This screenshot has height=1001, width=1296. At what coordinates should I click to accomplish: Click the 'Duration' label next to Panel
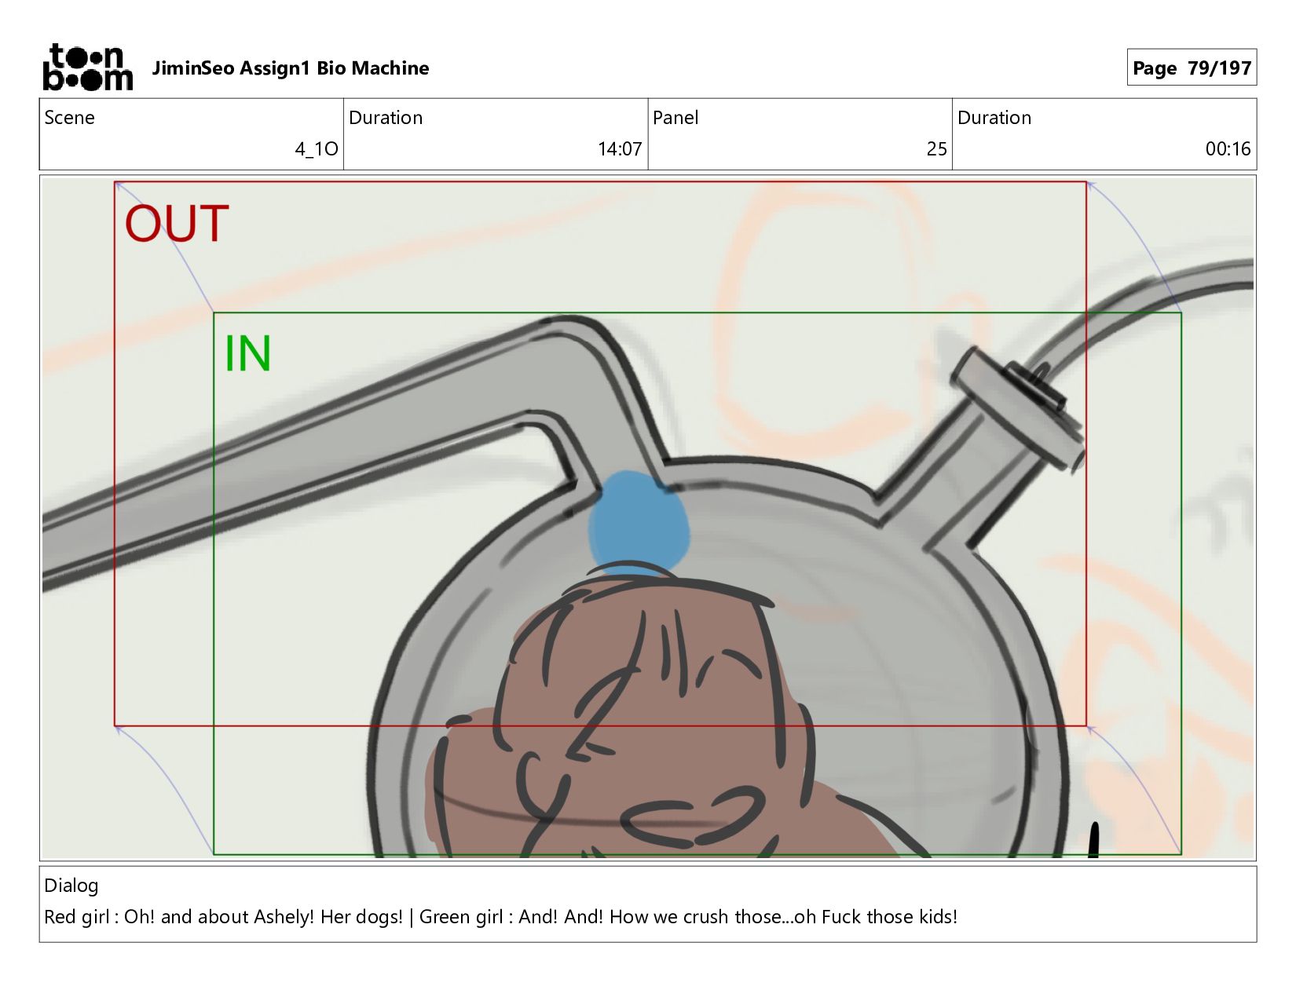[994, 118]
